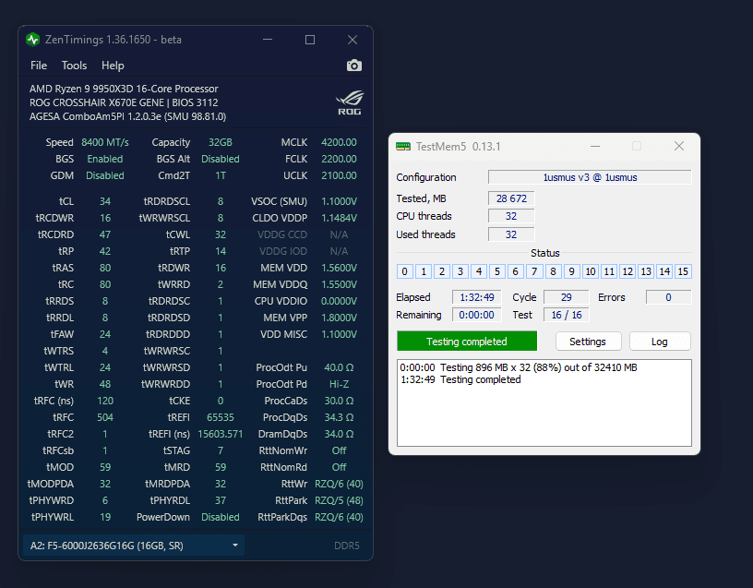Click the tPHYRDL value 37
The image size is (753, 588).
221,500
